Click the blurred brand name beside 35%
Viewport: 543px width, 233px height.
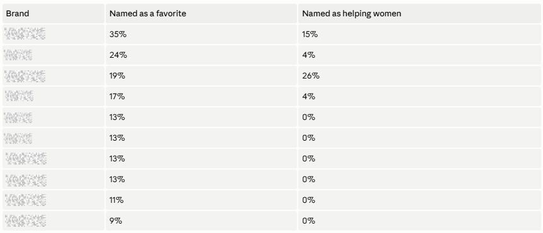click(x=25, y=34)
